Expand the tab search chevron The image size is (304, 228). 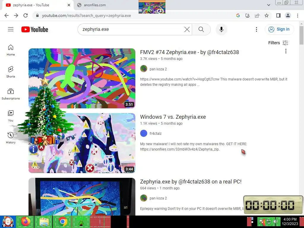(268, 5)
